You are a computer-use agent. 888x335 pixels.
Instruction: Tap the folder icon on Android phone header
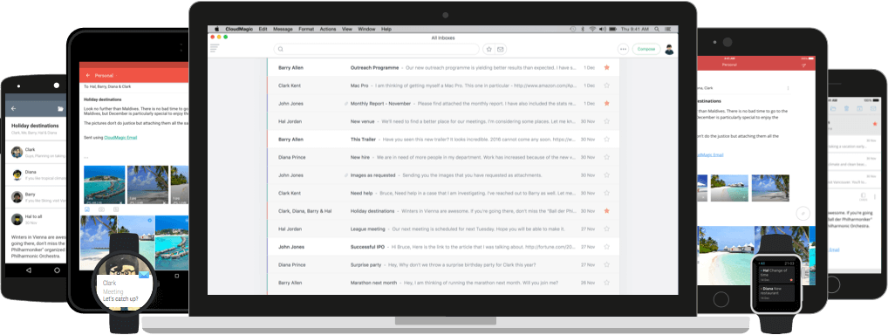click(60, 108)
